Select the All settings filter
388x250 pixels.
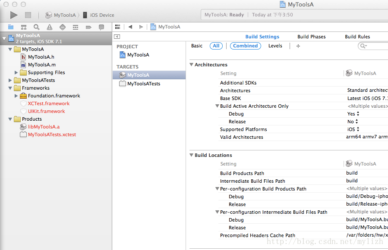[x=216, y=46]
